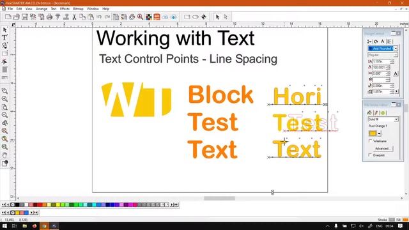Image resolution: width=409 pixels, height=230 pixels.
Task: Open the Arrange menu
Action: pyautogui.click(x=42, y=9)
